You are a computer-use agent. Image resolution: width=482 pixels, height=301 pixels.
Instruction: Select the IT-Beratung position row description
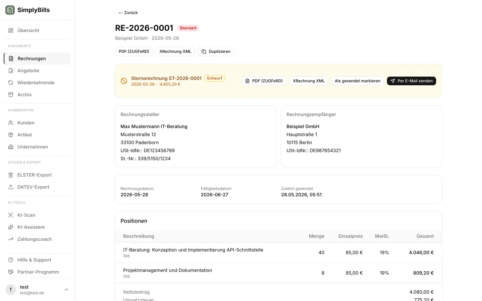click(x=193, y=250)
